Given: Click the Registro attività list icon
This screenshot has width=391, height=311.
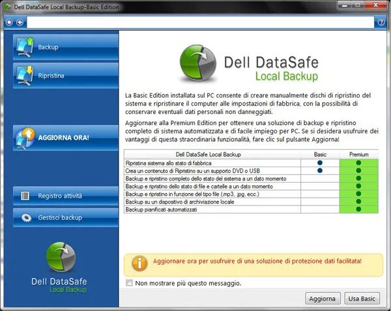Looking at the screenshot, I should point(25,196).
